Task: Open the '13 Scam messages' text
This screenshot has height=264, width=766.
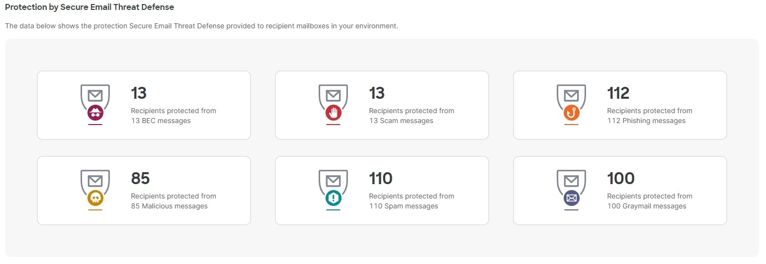Action: click(x=401, y=121)
